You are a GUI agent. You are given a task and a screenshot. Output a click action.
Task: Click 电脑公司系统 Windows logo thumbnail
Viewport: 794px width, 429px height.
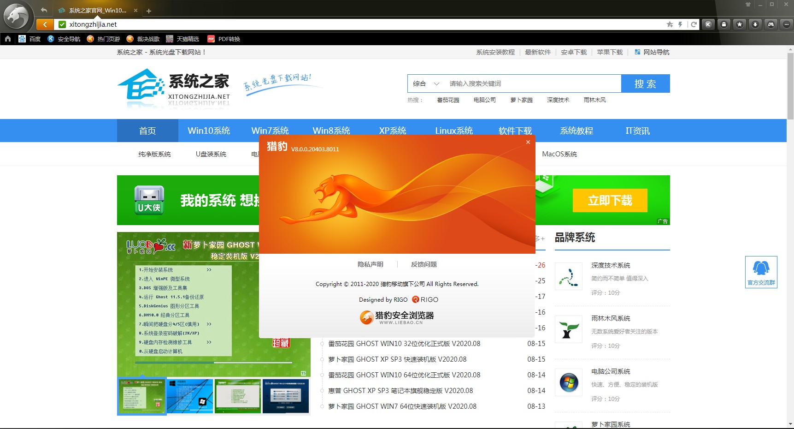(x=569, y=382)
